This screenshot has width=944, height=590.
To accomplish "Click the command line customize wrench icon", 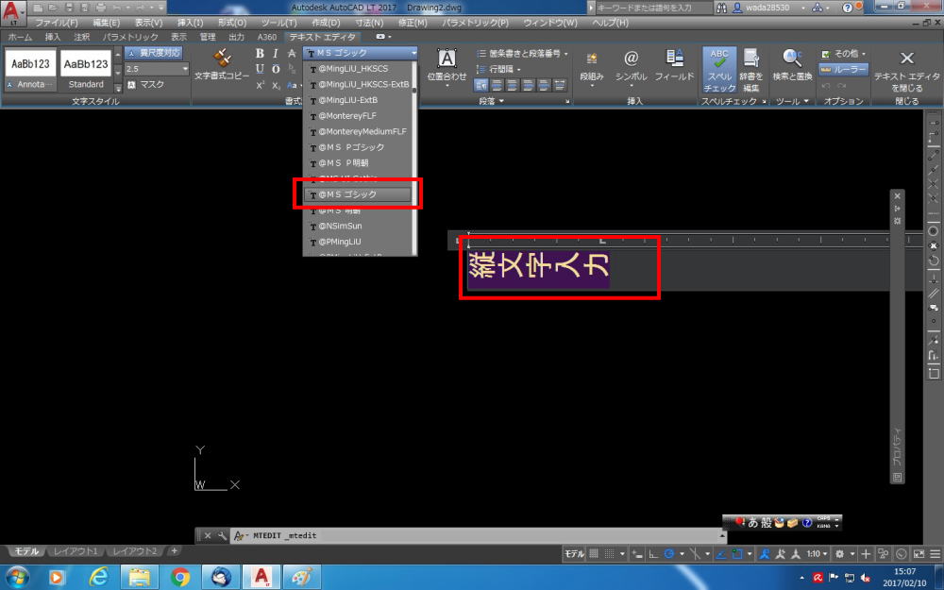I will 222,535.
